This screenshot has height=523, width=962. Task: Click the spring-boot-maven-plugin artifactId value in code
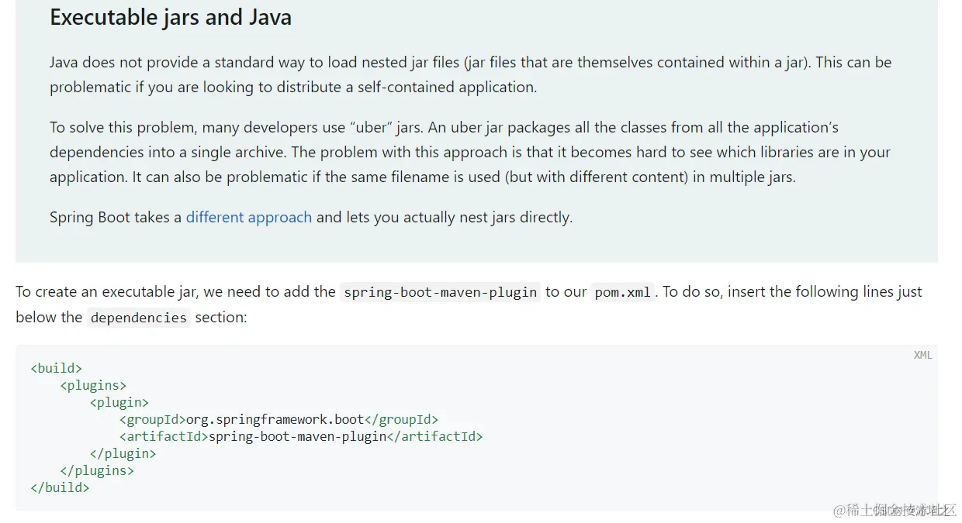point(297,436)
